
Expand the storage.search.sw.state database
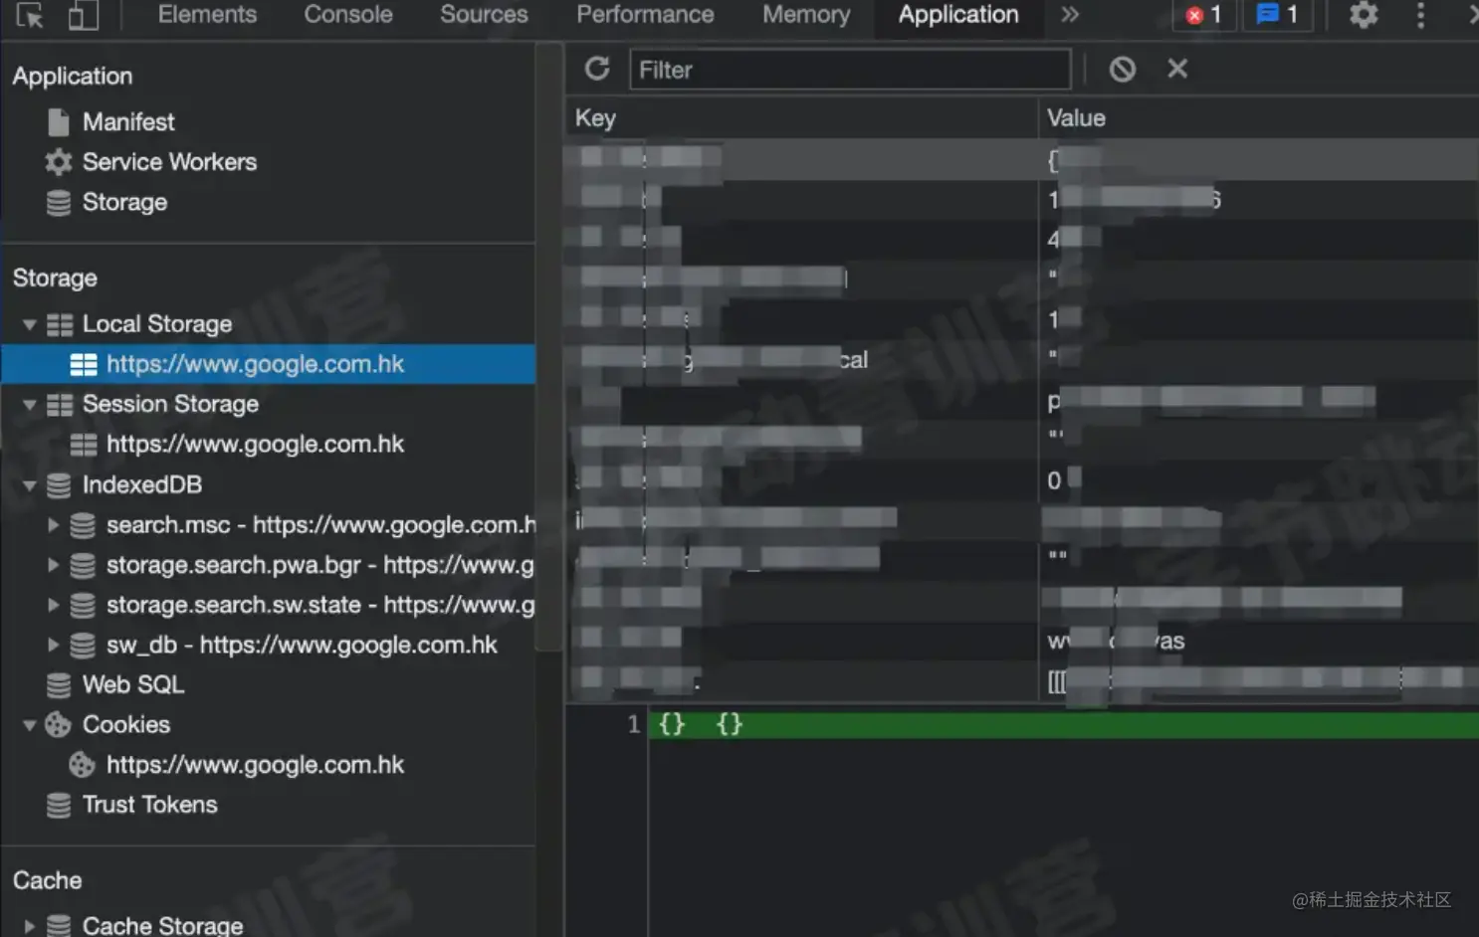[x=54, y=605]
